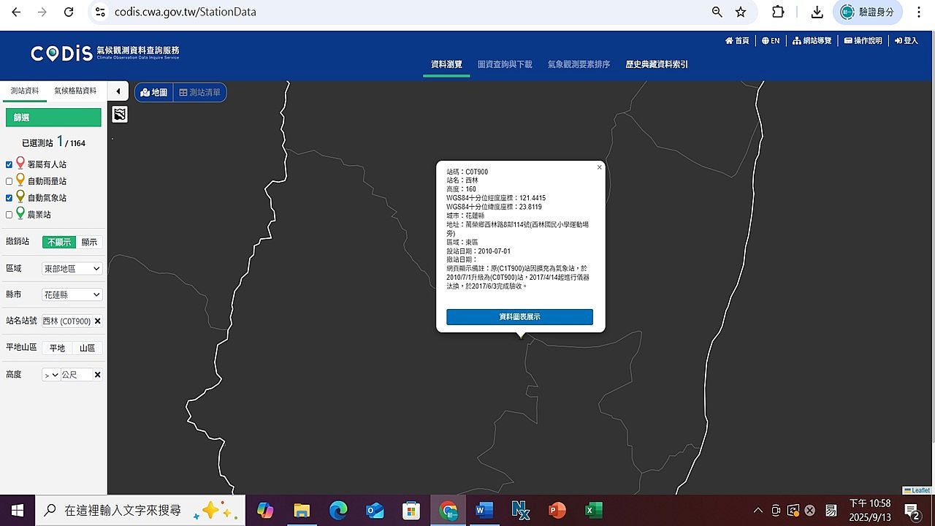Open the altitude comparison operator dropdown
The height and width of the screenshot is (526, 935).
point(51,375)
